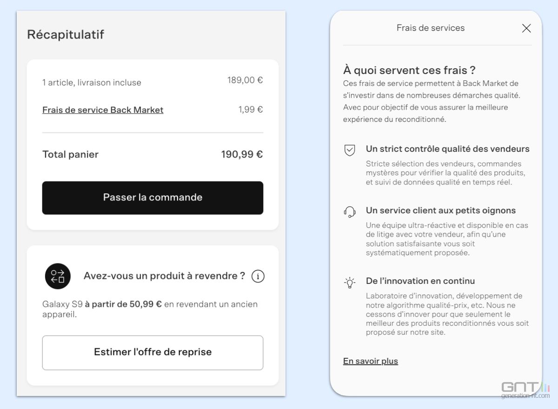Click the headset customer service icon
The image size is (558, 409).
click(350, 212)
